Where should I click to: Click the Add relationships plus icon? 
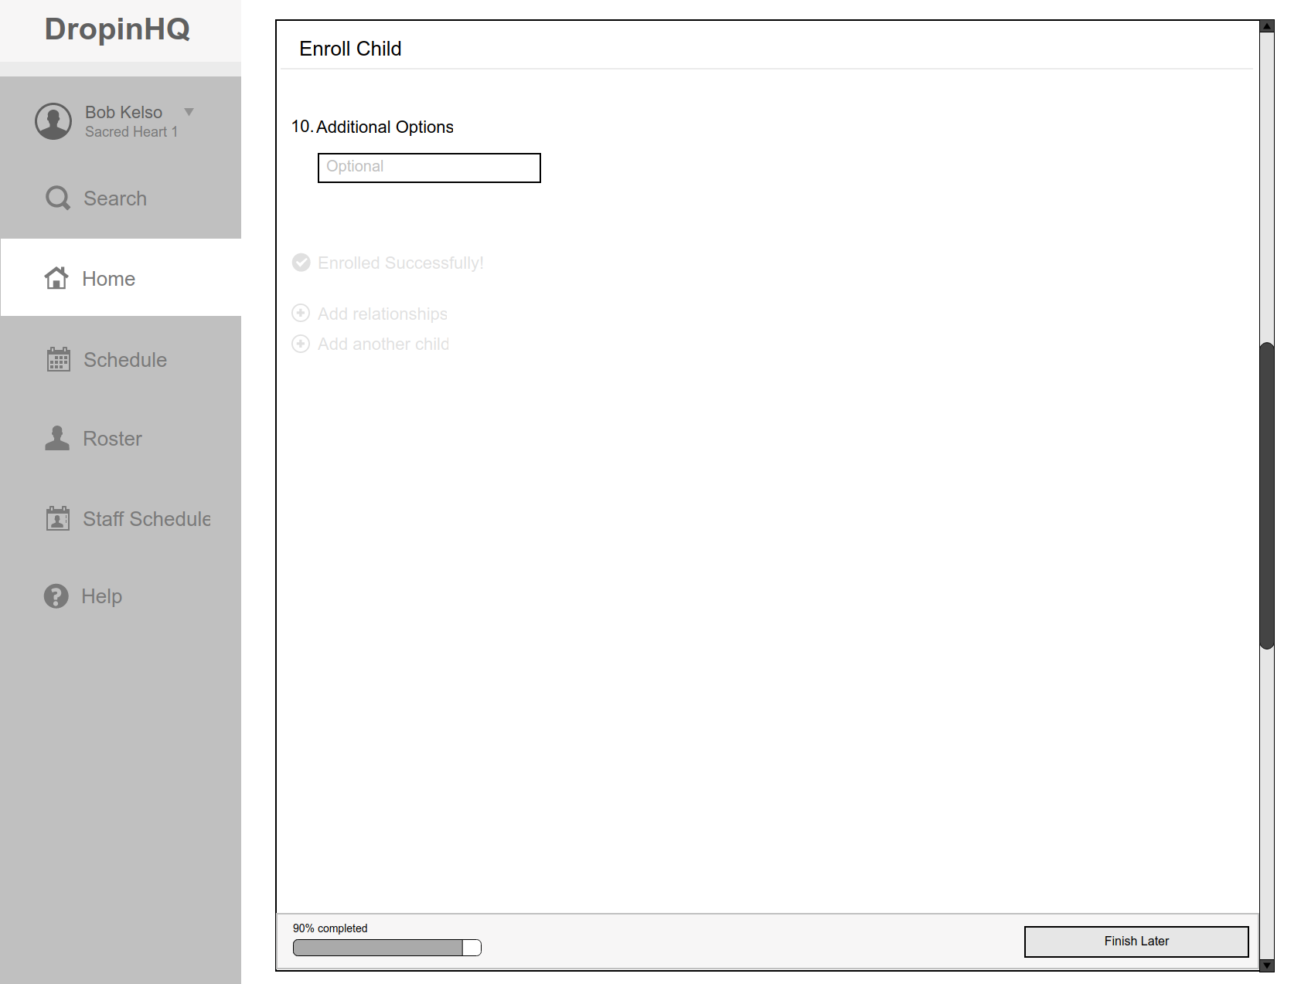click(301, 313)
